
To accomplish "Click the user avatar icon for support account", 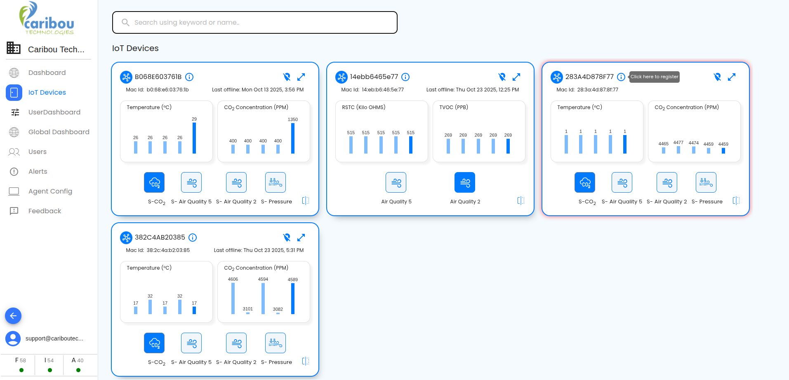I will (13, 338).
